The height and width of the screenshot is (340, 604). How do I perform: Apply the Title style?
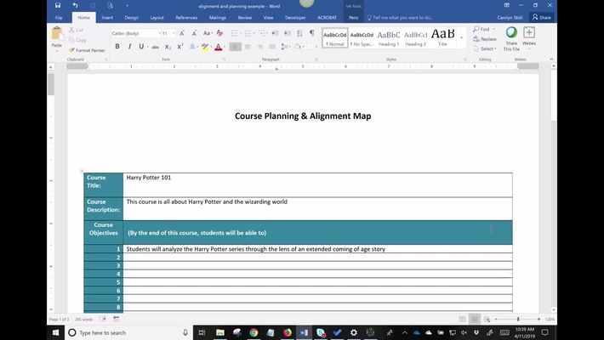[x=442, y=37]
